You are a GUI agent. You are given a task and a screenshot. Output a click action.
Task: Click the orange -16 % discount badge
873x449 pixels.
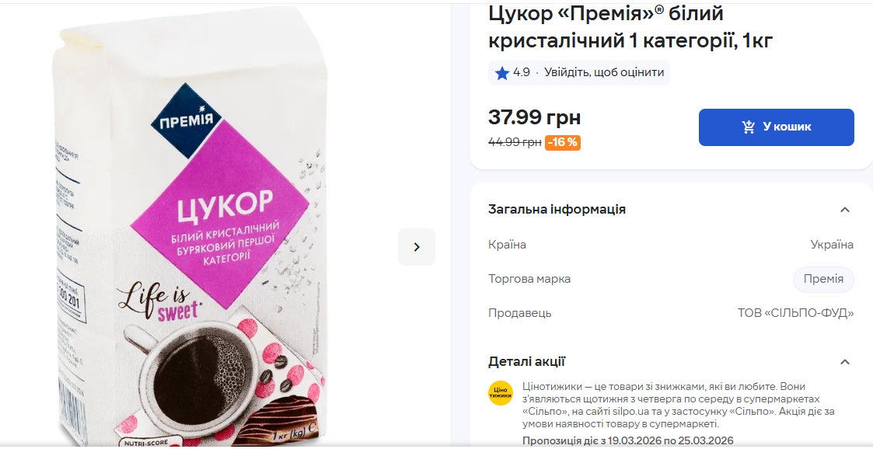[x=562, y=142]
